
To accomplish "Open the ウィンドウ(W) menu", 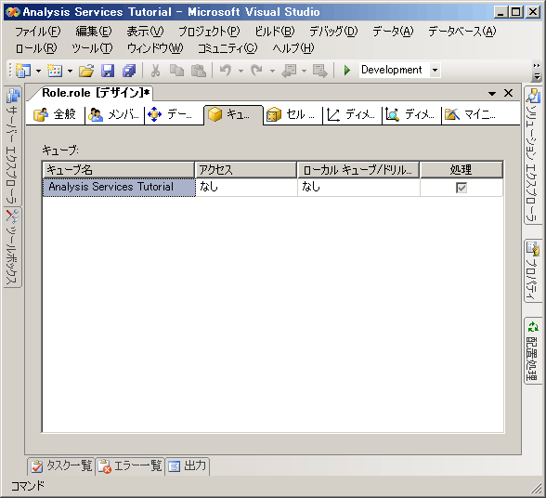I will pyautogui.click(x=155, y=48).
